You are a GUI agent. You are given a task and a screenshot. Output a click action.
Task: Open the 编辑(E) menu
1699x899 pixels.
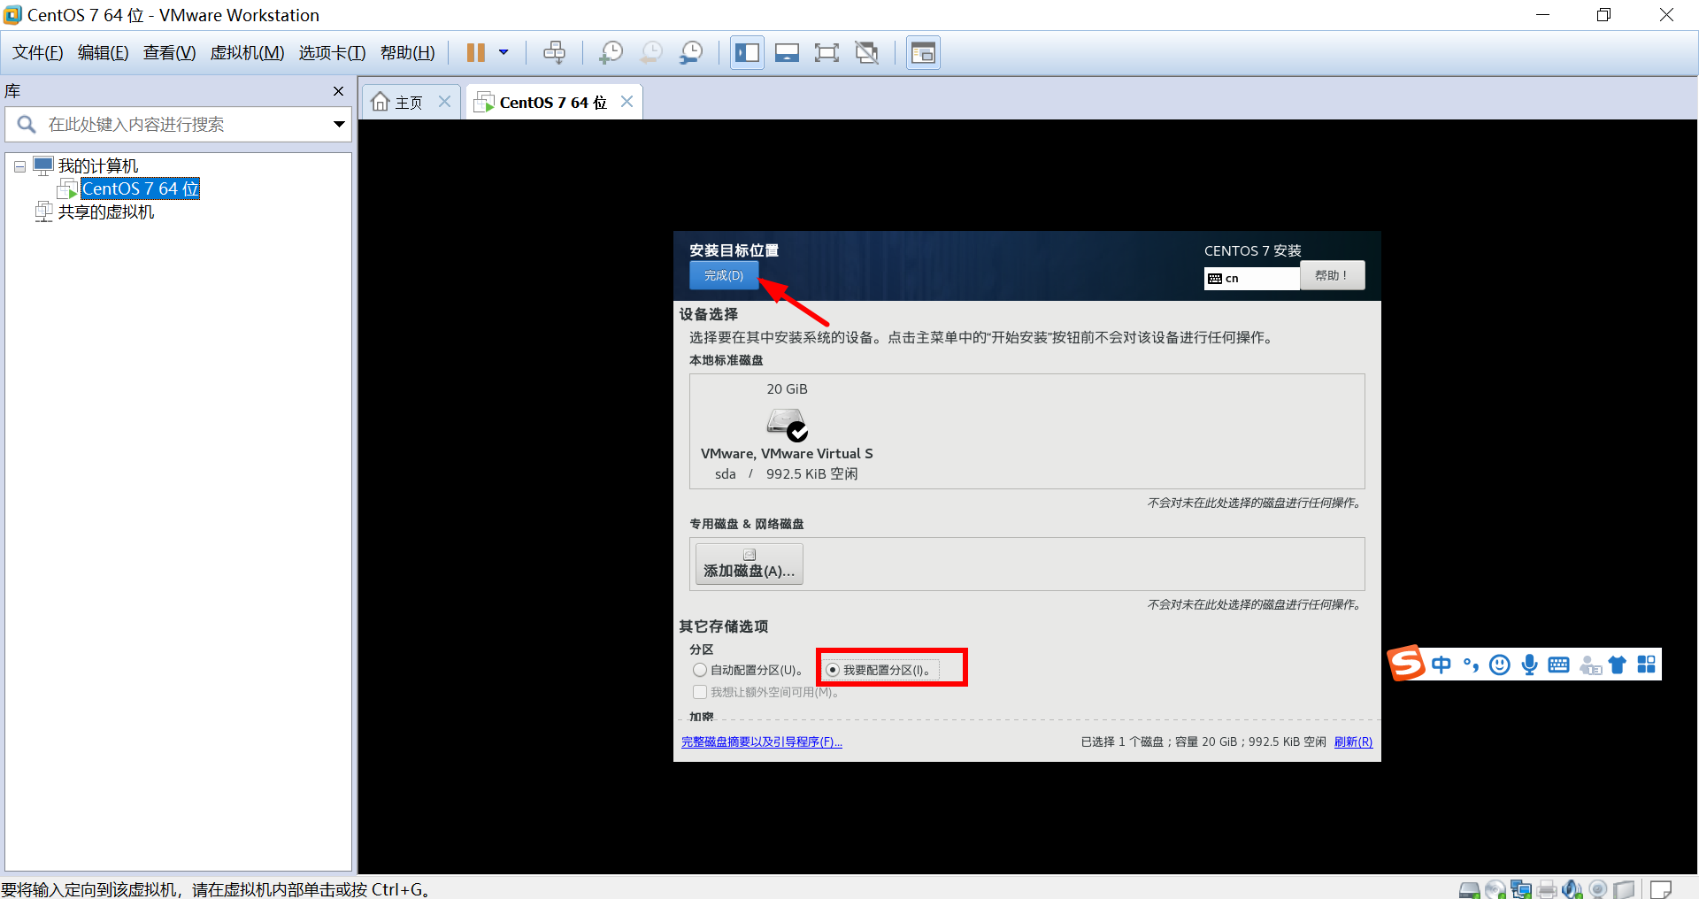(104, 53)
